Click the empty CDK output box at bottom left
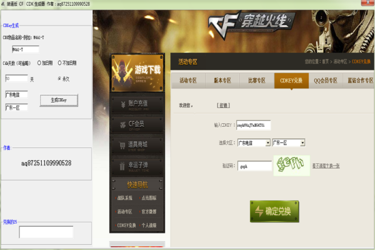Viewport: 375px width, 250px height. click(46, 232)
